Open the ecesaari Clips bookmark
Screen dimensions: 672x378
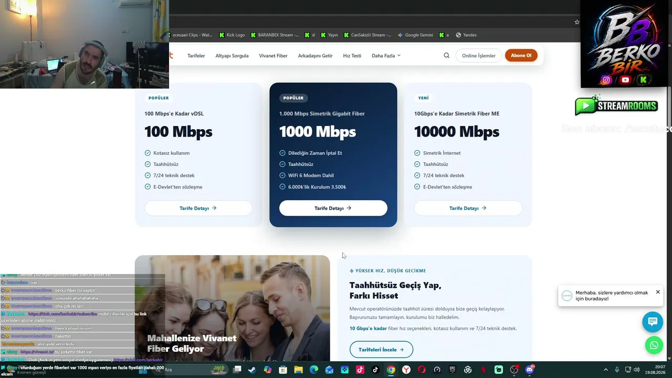pos(192,35)
